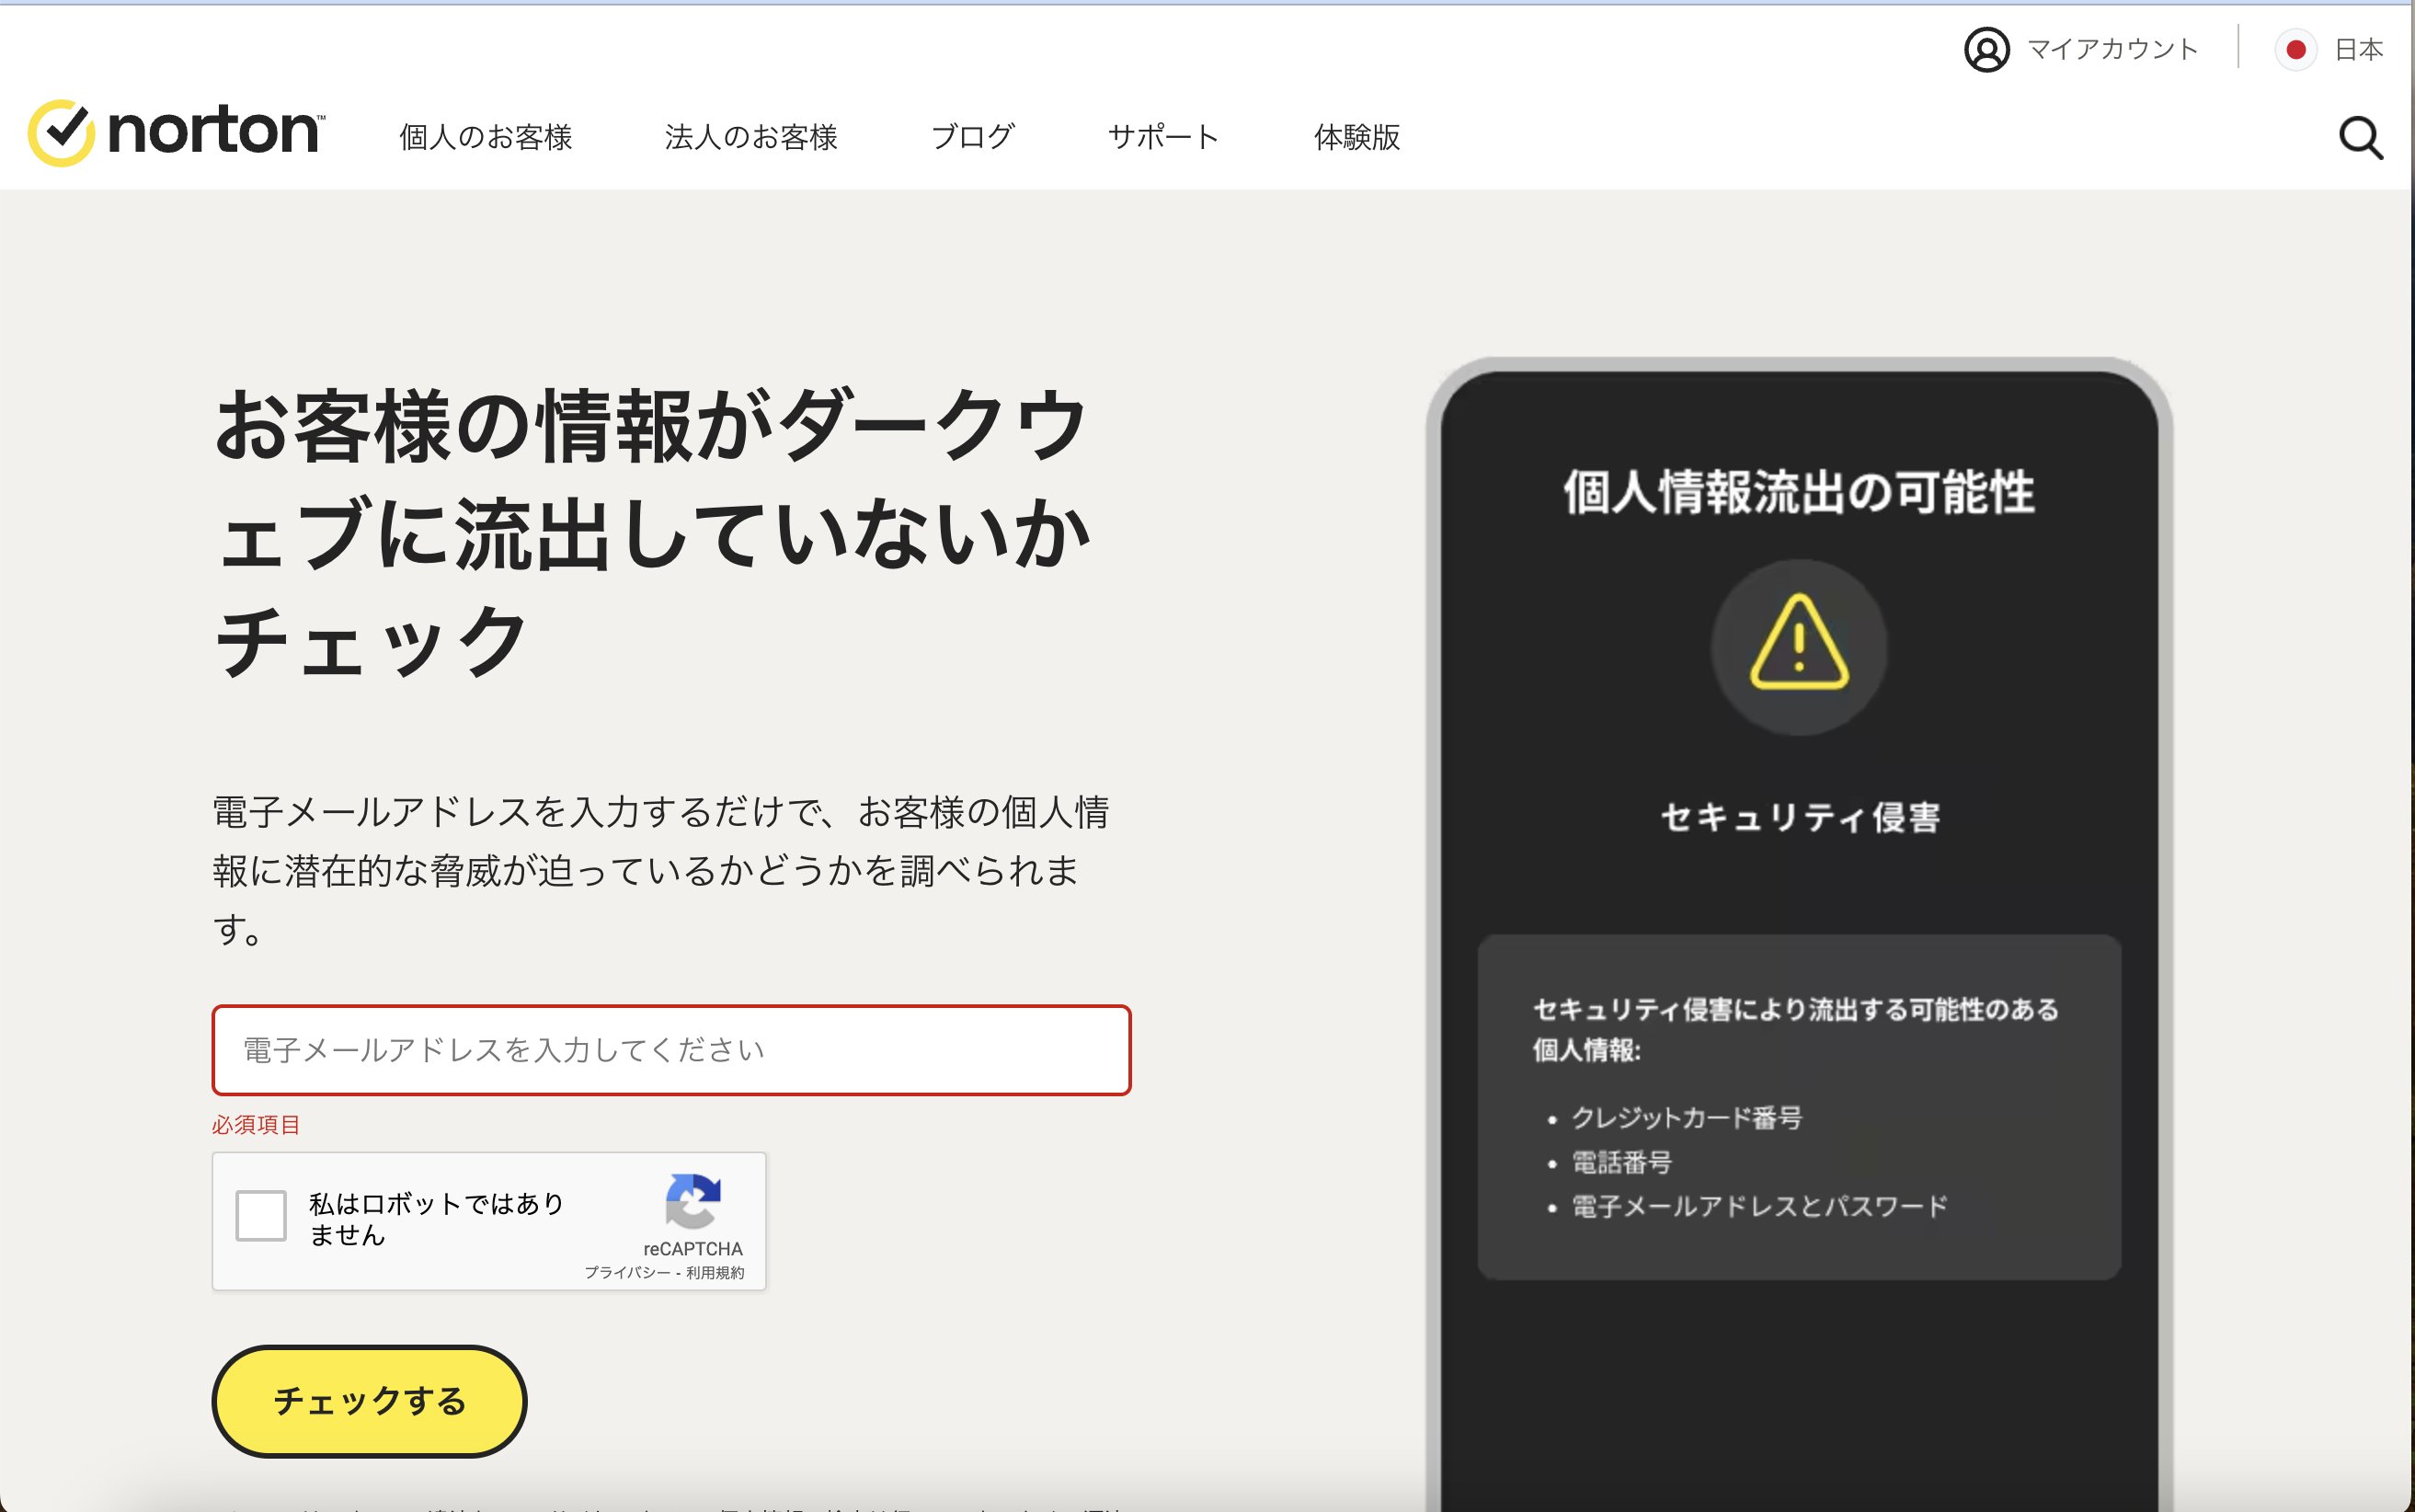The image size is (2415, 1512).
Task: Open the 法人のお客様 menu
Action: coord(751,137)
